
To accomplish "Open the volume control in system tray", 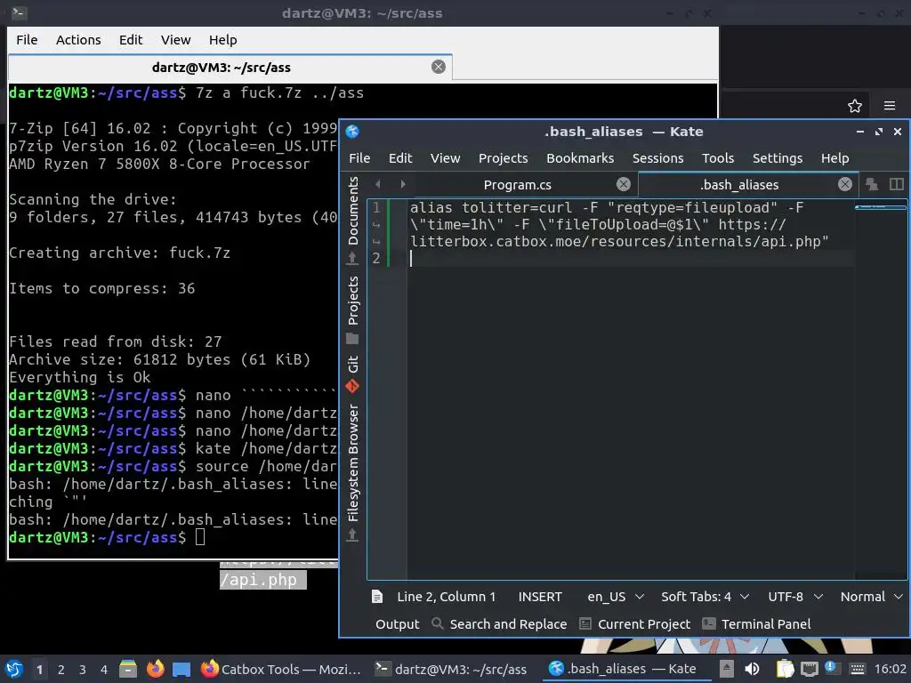I will pos(752,669).
